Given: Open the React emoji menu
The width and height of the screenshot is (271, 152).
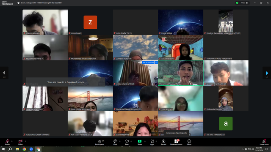Looking at the screenshot, I should (127, 142).
